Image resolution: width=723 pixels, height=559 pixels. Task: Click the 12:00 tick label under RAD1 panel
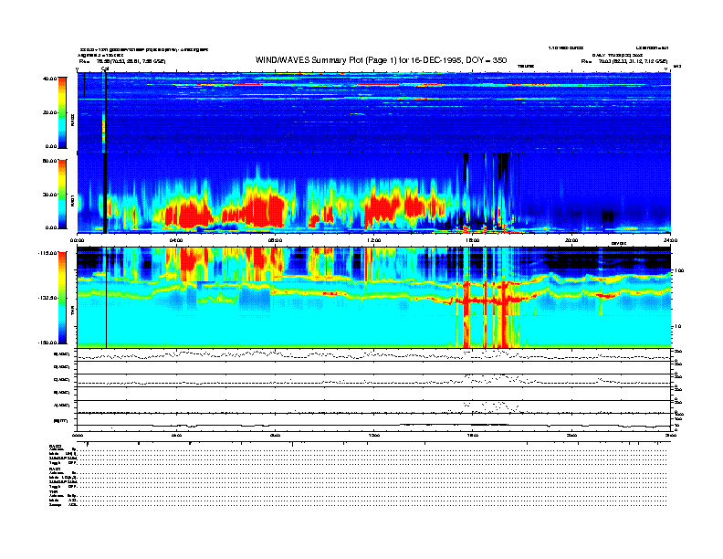pyautogui.click(x=374, y=240)
